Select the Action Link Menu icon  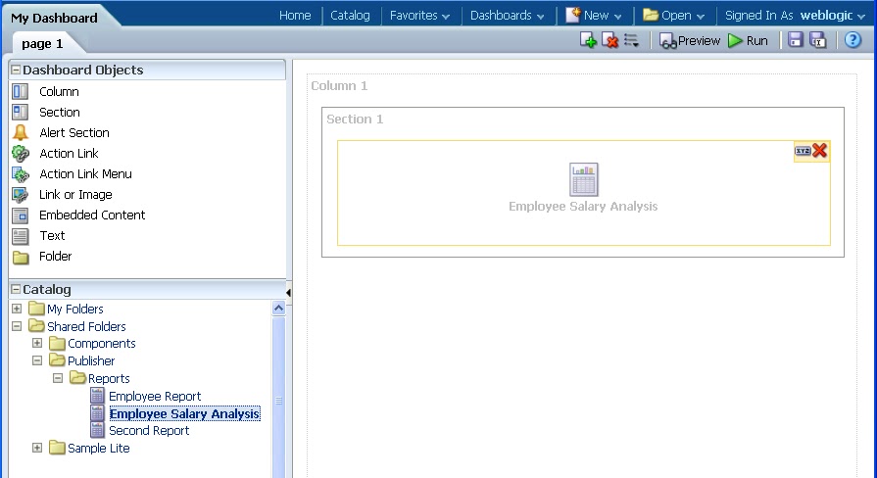(x=21, y=174)
